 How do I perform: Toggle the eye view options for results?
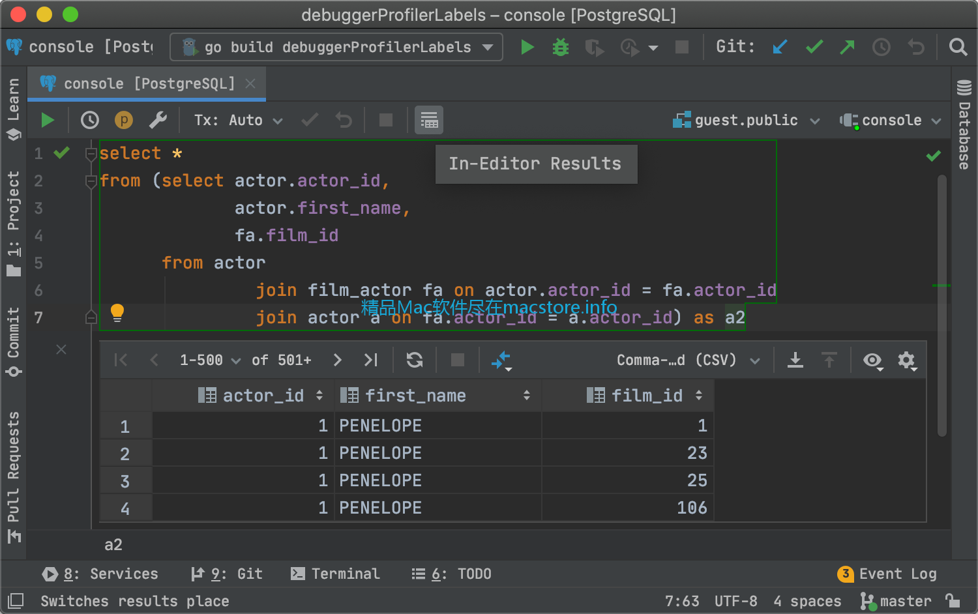[873, 360]
